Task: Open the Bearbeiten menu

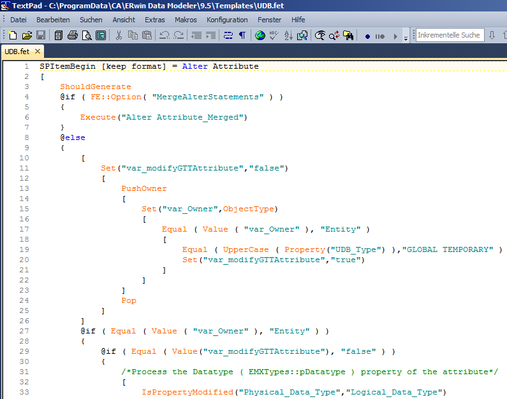Action: (x=53, y=20)
